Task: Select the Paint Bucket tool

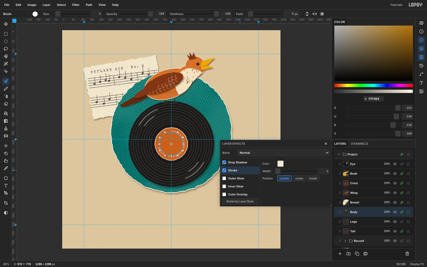Action: [6, 113]
